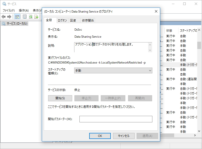Click the 開始(S) button to start service

tap(60, 98)
